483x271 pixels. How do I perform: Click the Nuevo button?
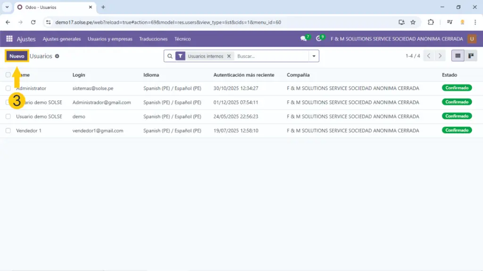click(17, 56)
